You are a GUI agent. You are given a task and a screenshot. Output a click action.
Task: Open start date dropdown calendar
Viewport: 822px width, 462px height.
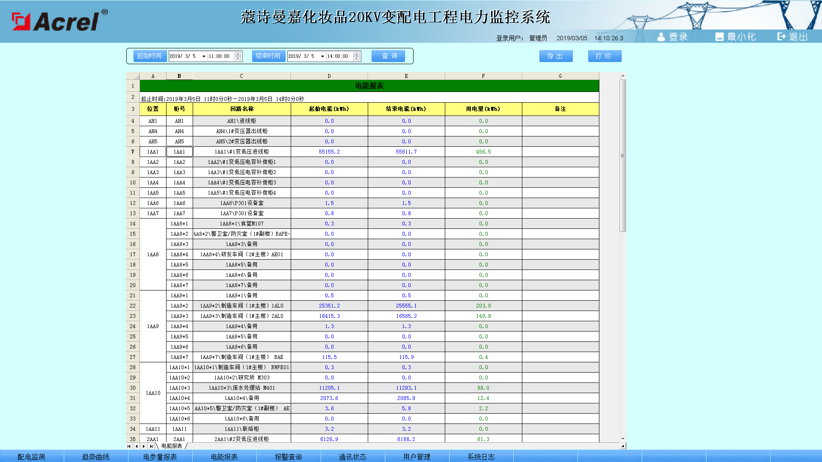tap(204, 56)
